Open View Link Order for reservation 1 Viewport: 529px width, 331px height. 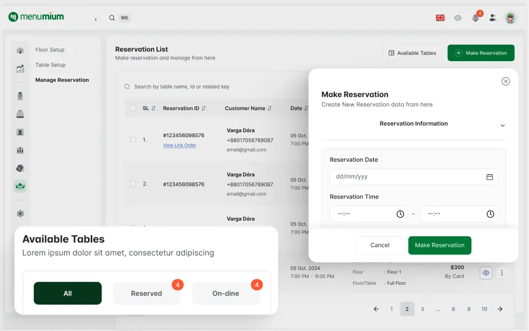[179, 145]
